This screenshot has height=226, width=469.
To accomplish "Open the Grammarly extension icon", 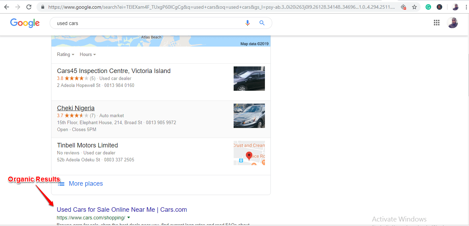I will (428, 7).
